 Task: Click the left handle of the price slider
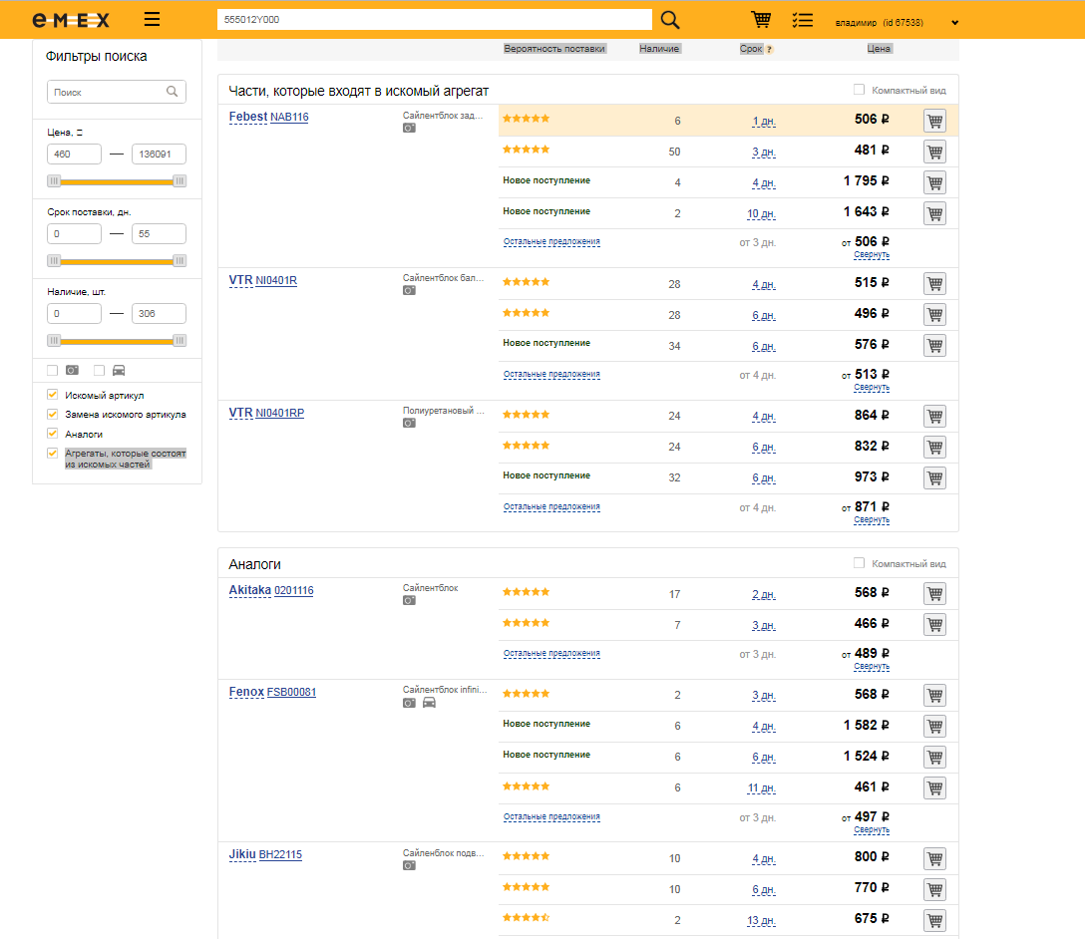point(55,180)
